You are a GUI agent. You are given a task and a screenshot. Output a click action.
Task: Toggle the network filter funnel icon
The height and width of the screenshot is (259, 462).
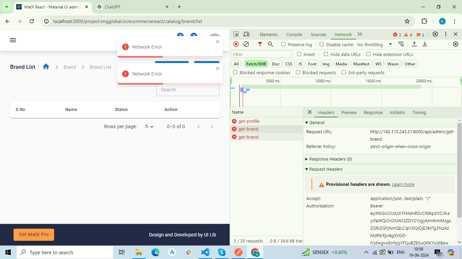(x=260, y=44)
